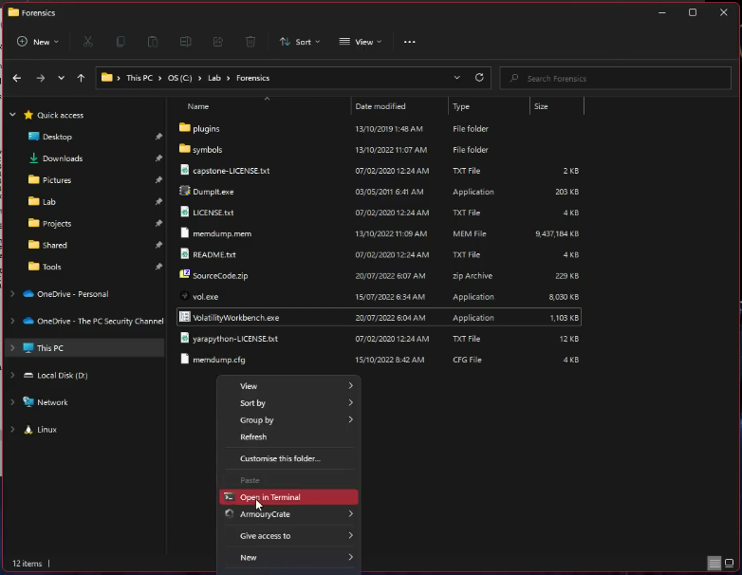Click the Back navigation arrow

17,78
